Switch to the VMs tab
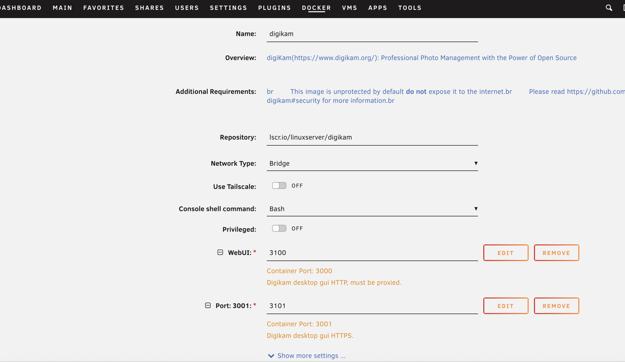The width and height of the screenshot is (625, 362). click(x=350, y=8)
